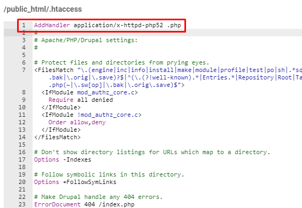Image resolution: width=302 pixels, height=208 pixels.
Task: Click 'application/x-httpd-php52' text on line 1
Action: click(118, 25)
